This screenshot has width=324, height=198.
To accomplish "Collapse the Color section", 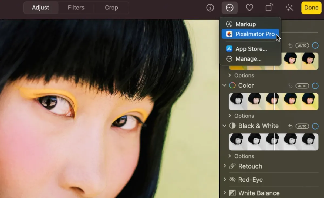I will tap(224, 85).
